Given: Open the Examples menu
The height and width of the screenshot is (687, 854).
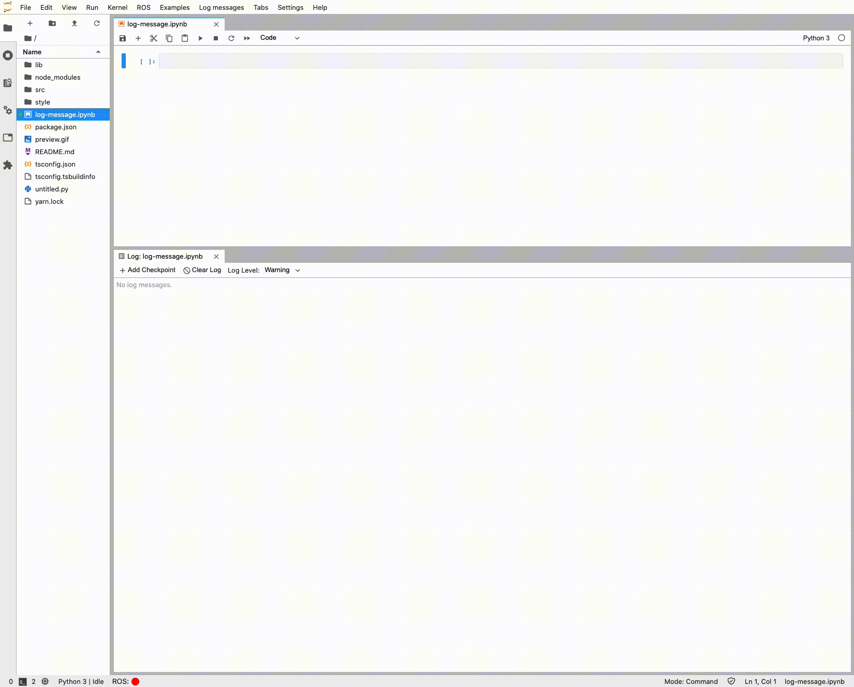Looking at the screenshot, I should [x=174, y=7].
